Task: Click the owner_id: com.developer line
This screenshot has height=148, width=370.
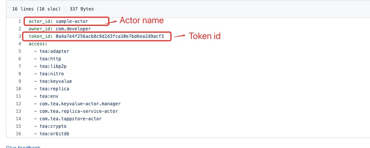Action: (60, 29)
